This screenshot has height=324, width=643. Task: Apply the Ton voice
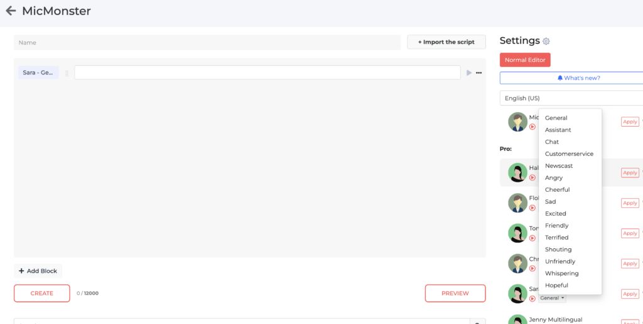pyautogui.click(x=630, y=233)
